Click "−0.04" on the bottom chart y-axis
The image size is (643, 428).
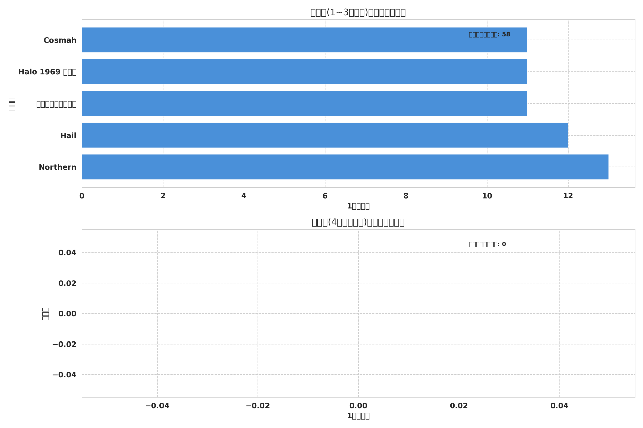(64, 375)
